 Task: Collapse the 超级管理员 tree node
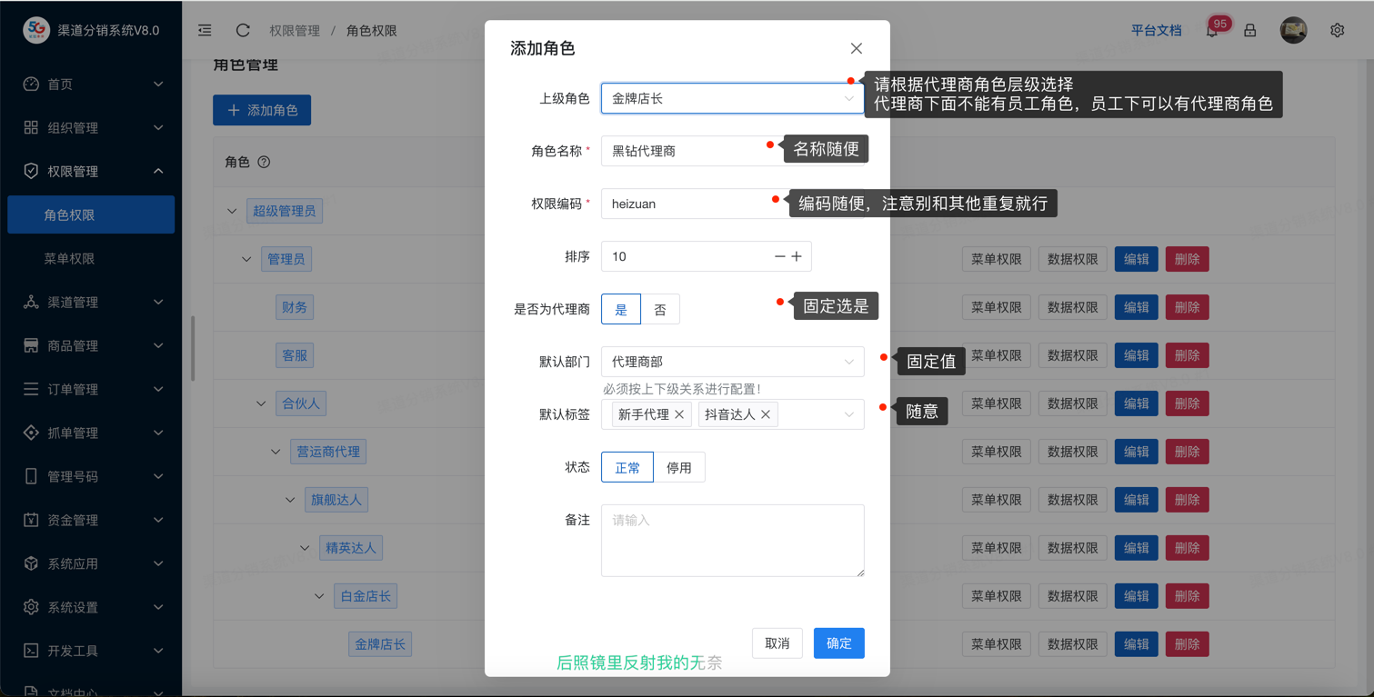[232, 212]
